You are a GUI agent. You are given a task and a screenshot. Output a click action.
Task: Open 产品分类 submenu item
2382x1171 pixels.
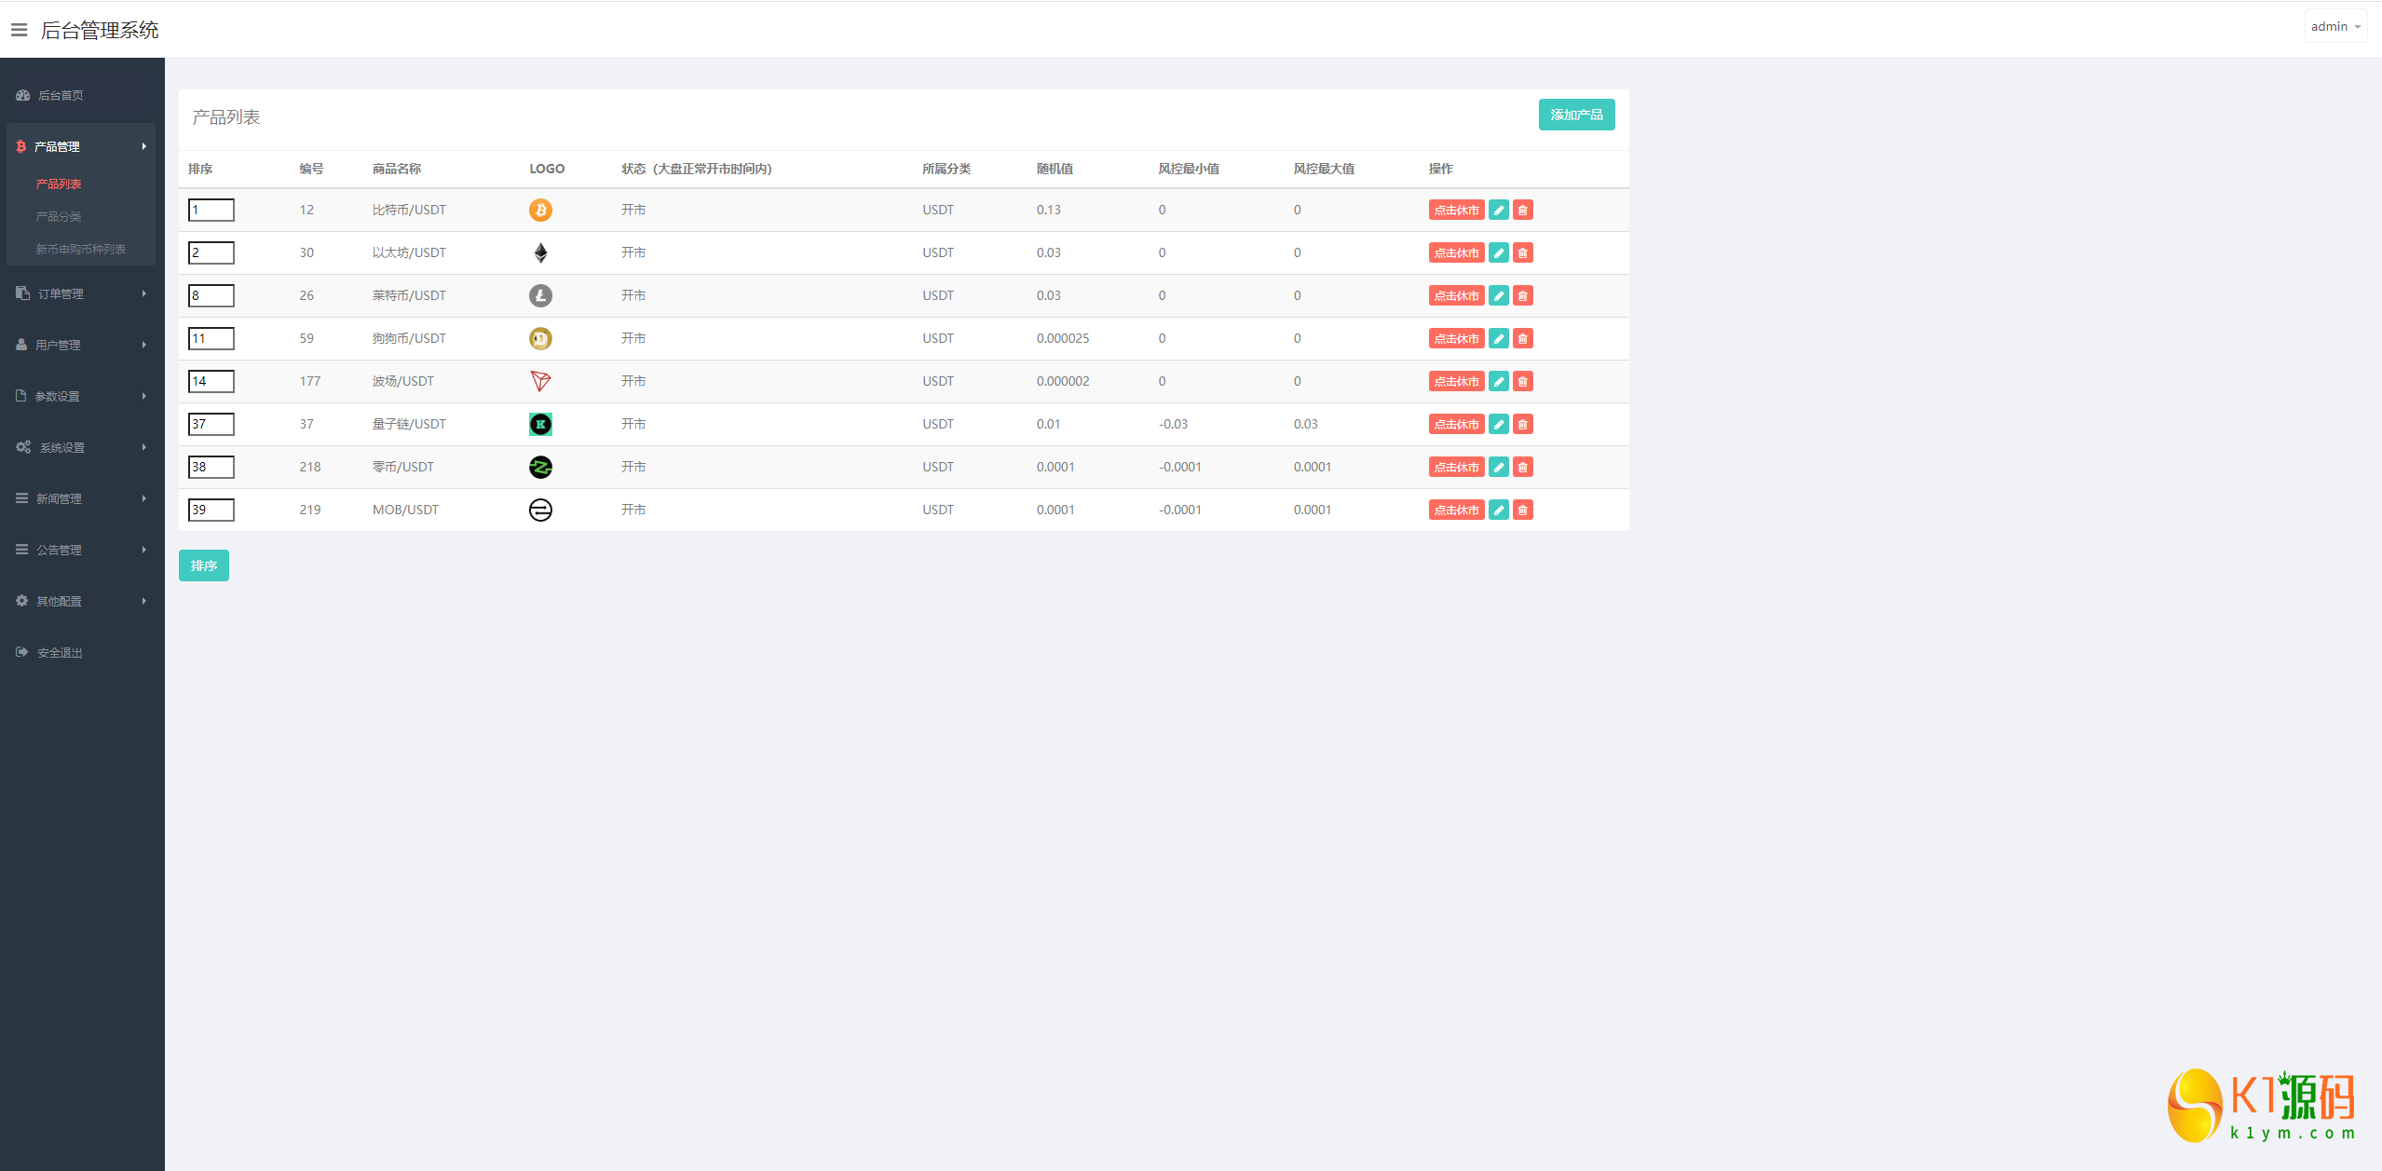tap(59, 216)
